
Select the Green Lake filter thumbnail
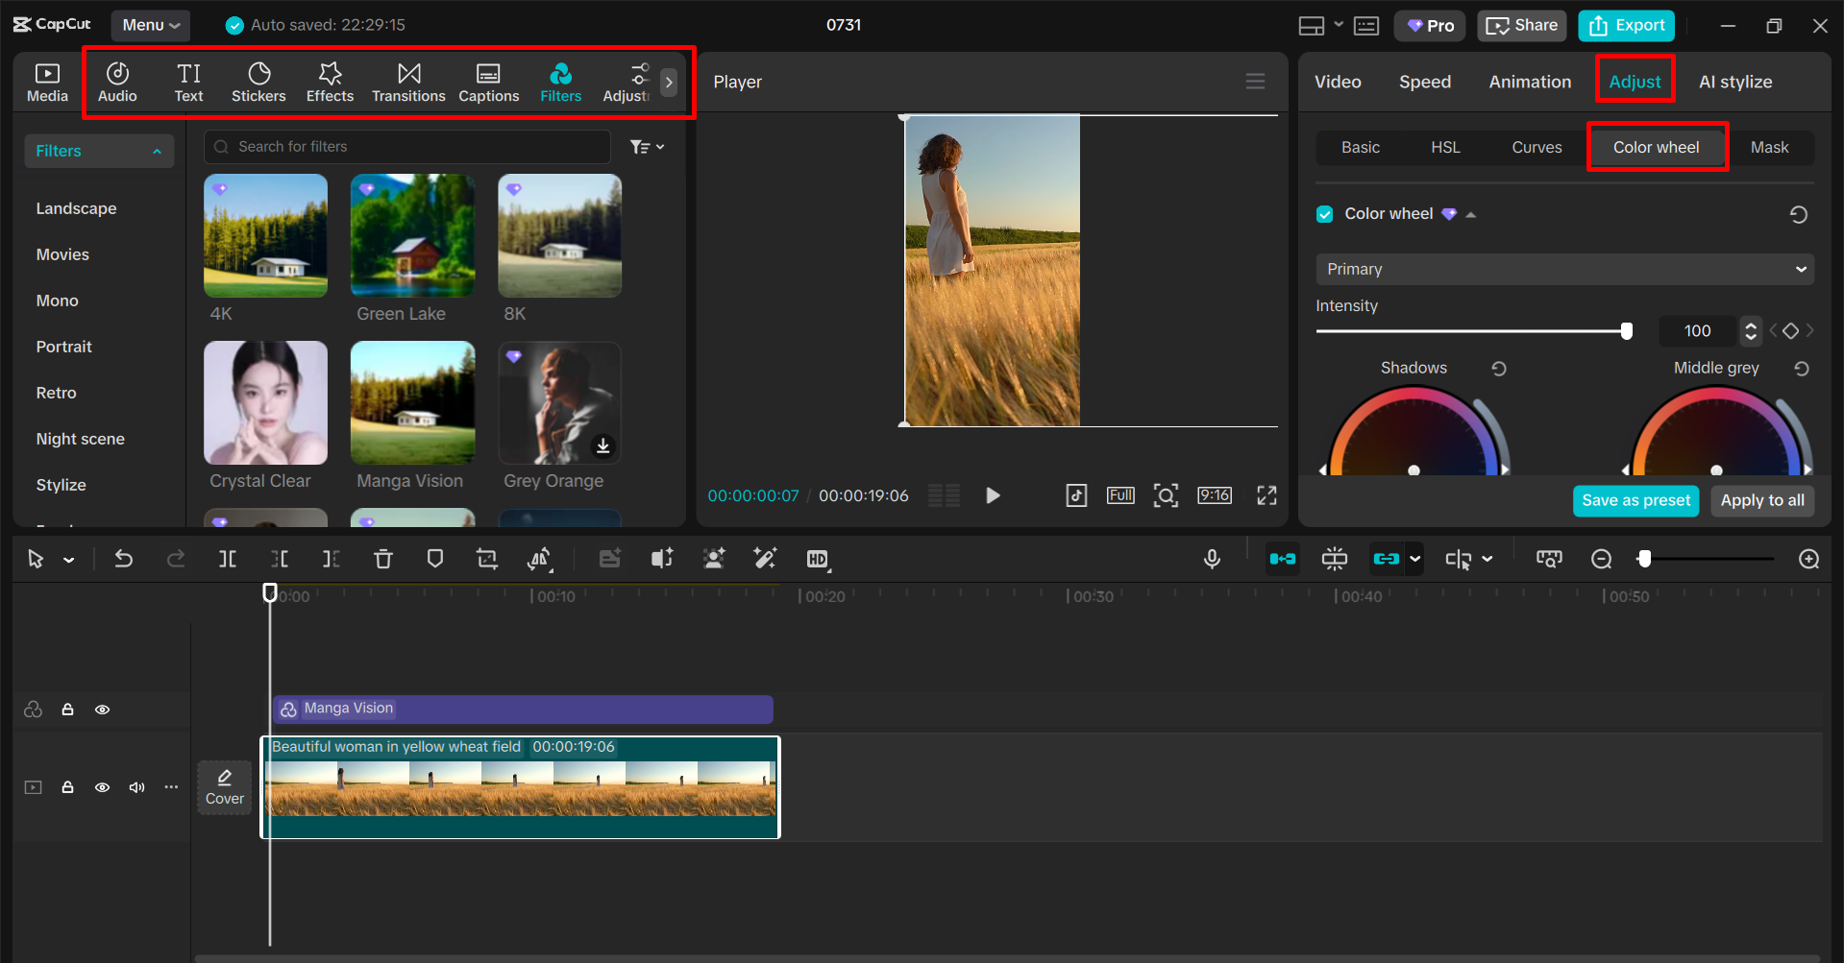412,235
